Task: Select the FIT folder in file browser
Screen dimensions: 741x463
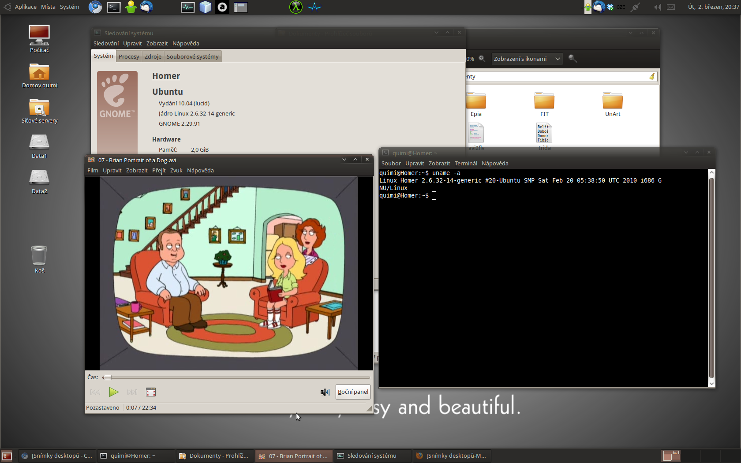Action: (544, 105)
